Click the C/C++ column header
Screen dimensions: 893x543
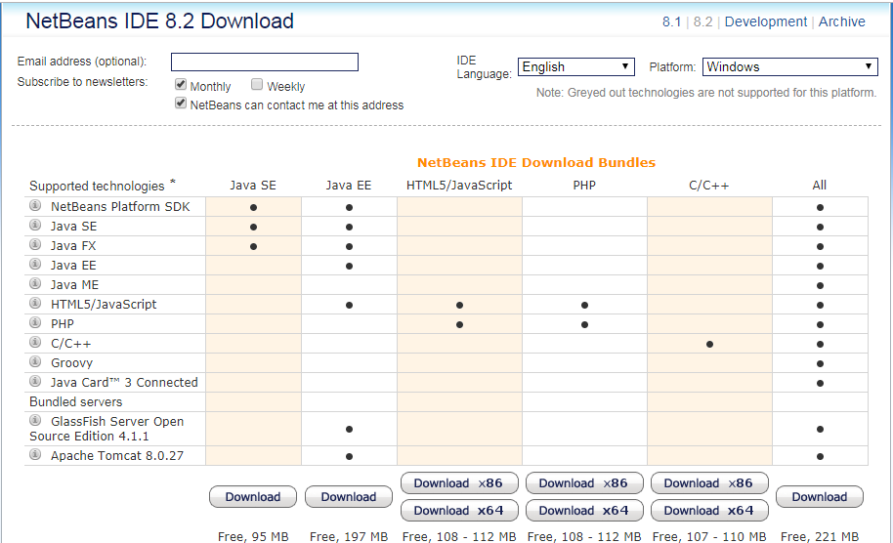tap(709, 186)
